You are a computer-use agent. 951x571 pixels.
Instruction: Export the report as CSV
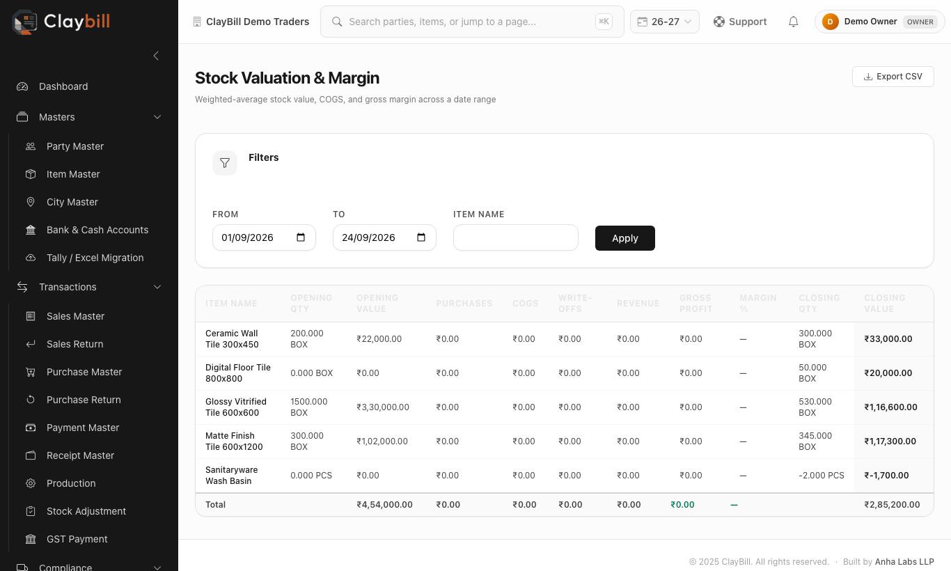[x=893, y=77]
